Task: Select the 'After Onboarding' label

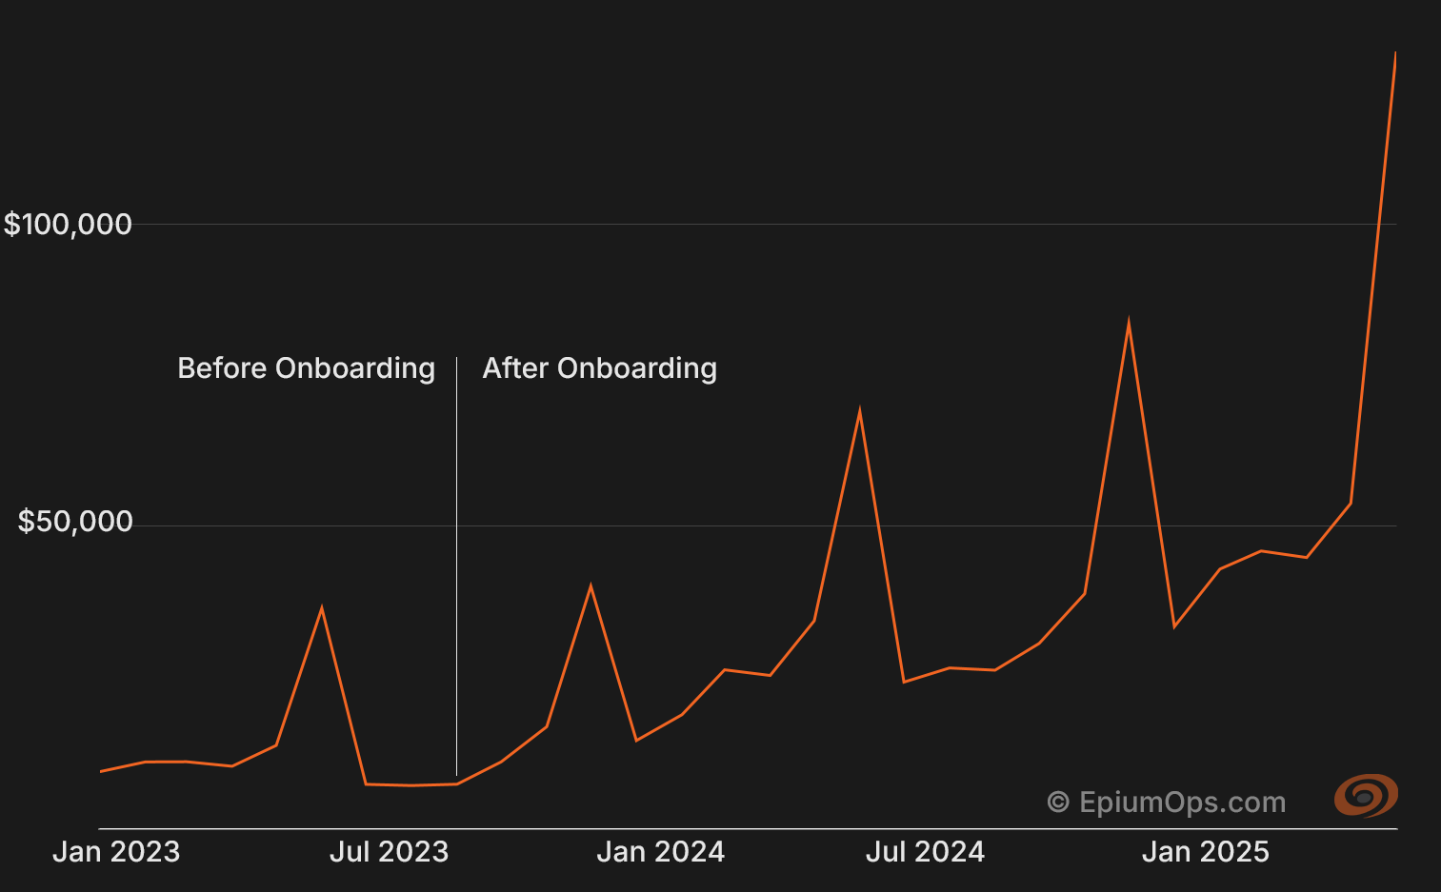Action: pos(599,368)
